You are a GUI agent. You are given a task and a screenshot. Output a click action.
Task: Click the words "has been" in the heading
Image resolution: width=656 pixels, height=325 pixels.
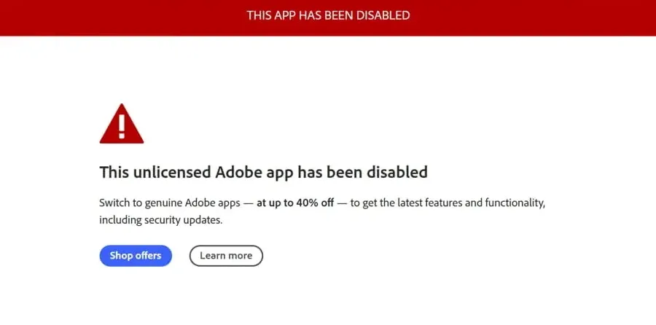click(x=330, y=173)
